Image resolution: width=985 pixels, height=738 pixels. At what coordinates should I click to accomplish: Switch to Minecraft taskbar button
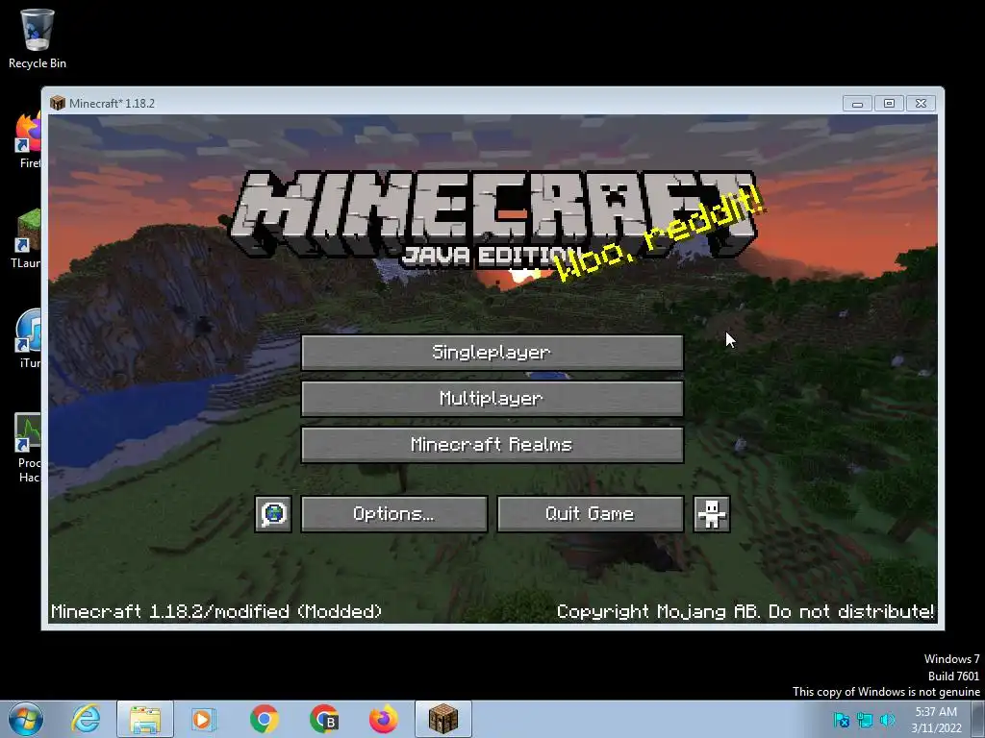click(x=442, y=719)
